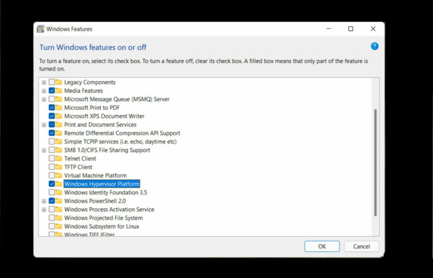Click the Simple TCPIP services folder icon
Image resolution: width=433 pixels, height=278 pixels.
[59, 141]
